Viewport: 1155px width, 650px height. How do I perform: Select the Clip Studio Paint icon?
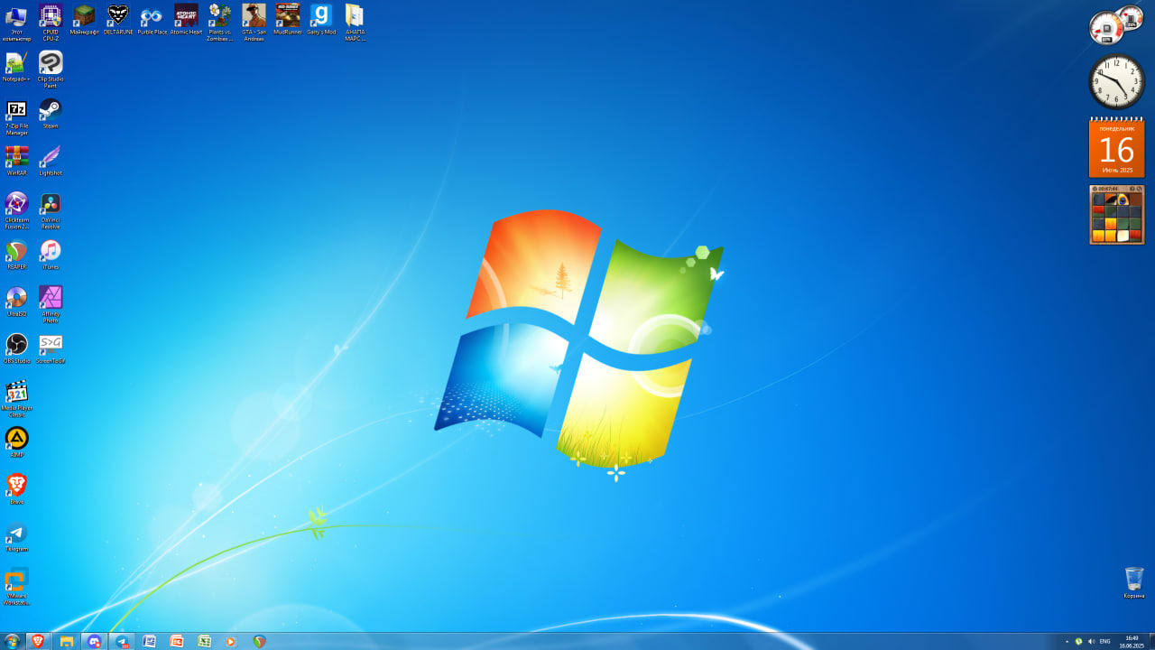coord(51,70)
